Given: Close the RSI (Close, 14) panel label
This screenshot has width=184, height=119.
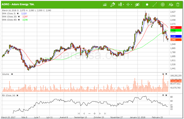Looking at the screenshot, I should [x=17, y=95].
